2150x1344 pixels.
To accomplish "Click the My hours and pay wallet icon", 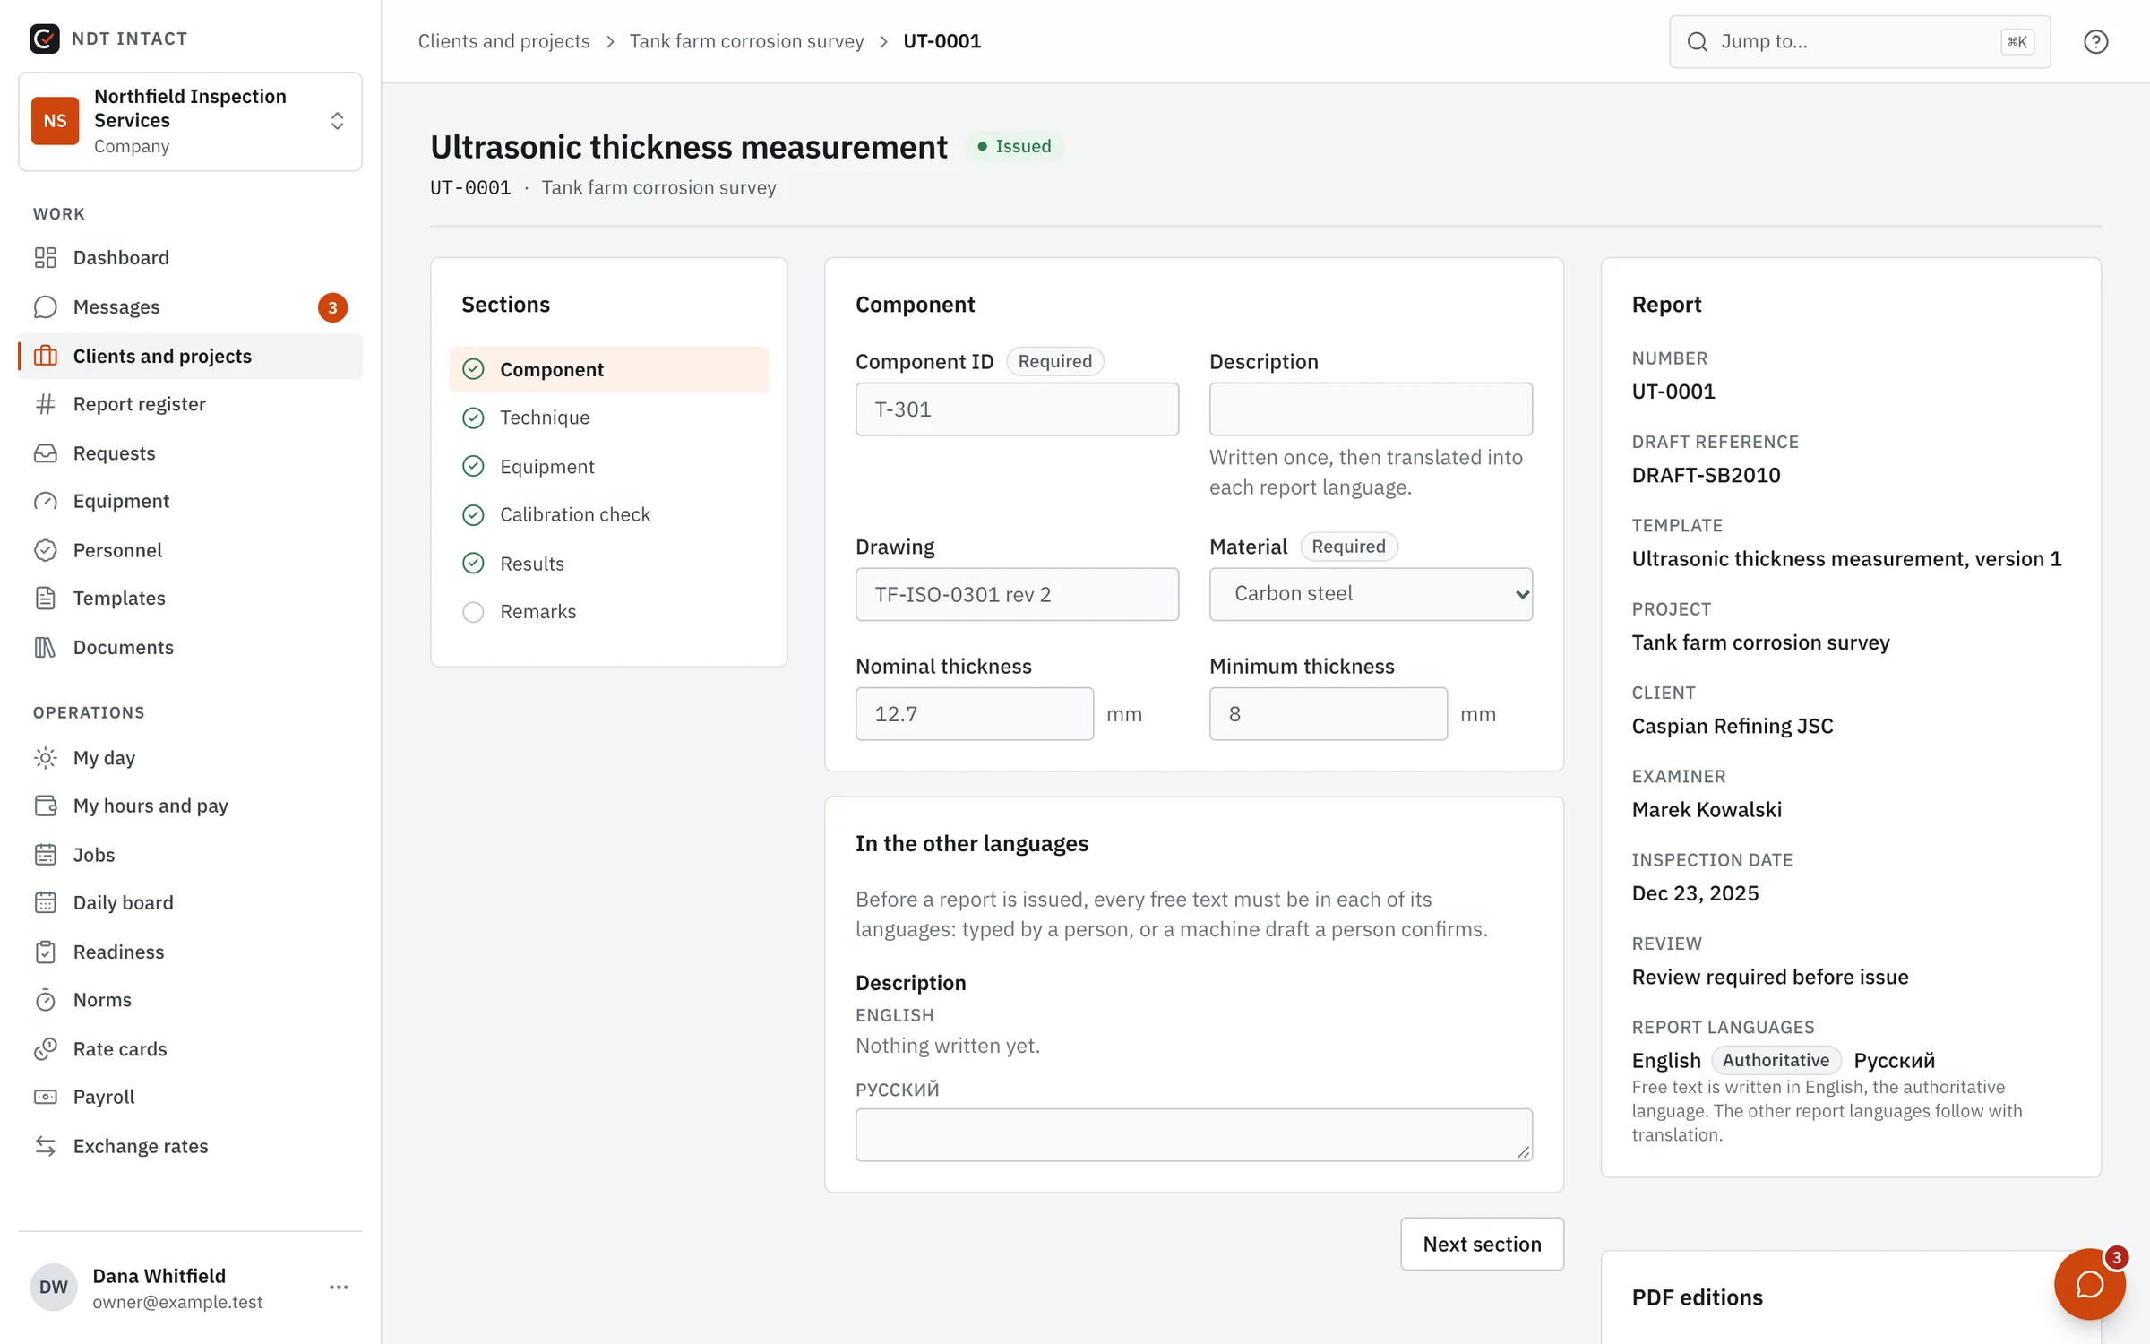I will point(46,806).
